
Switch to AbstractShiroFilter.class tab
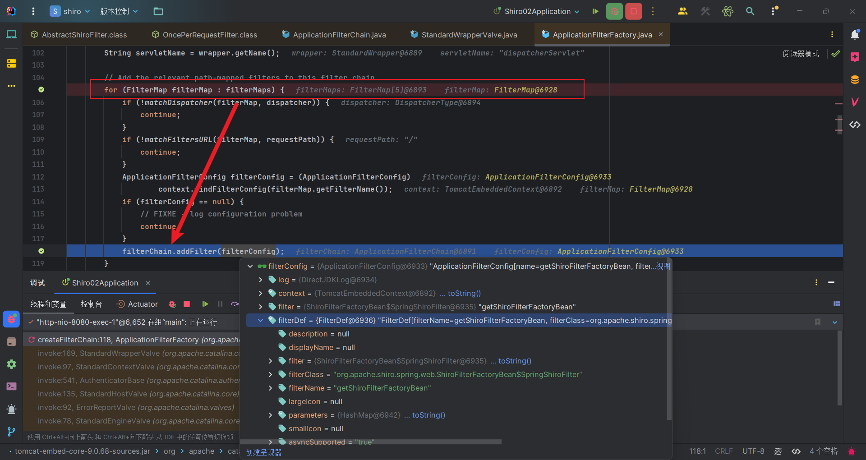click(x=79, y=35)
